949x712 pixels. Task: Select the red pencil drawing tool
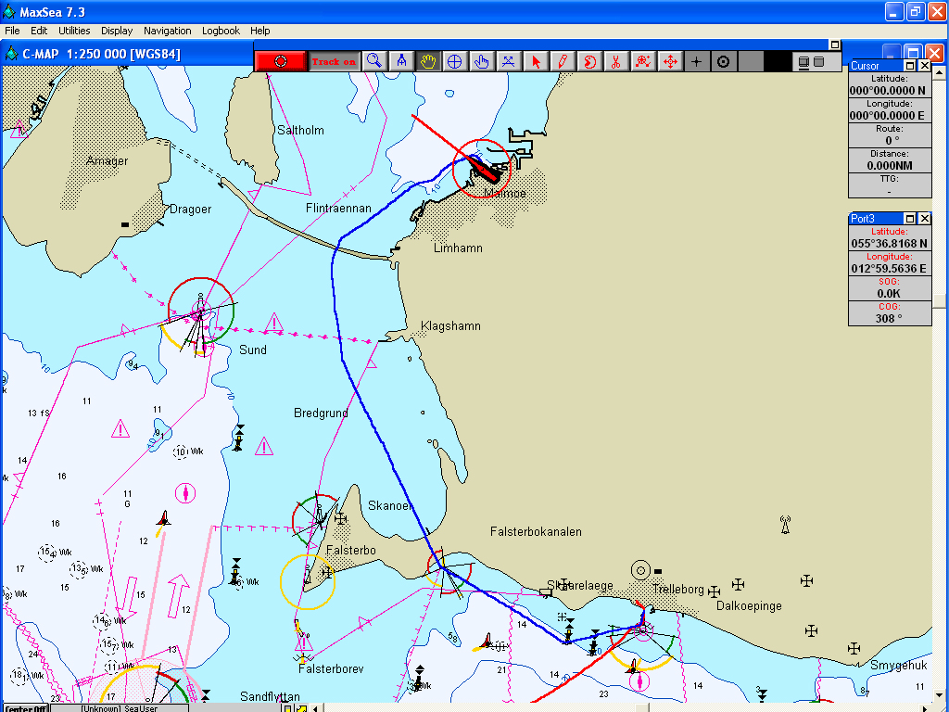[562, 61]
